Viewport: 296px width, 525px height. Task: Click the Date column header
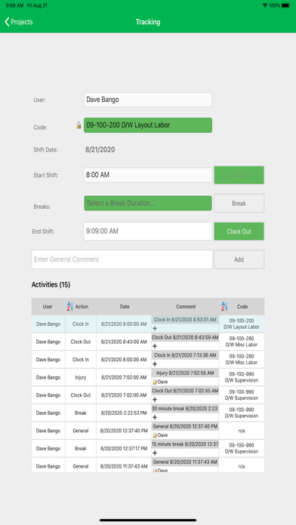pos(125,307)
